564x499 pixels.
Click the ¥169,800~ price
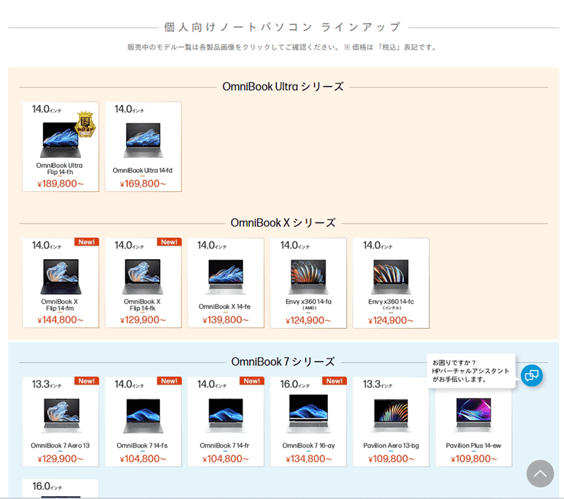click(x=143, y=184)
